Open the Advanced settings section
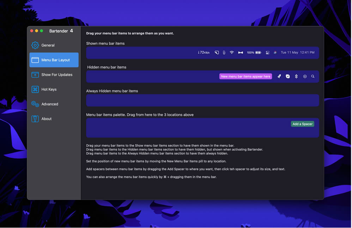352x228 pixels. click(x=54, y=104)
